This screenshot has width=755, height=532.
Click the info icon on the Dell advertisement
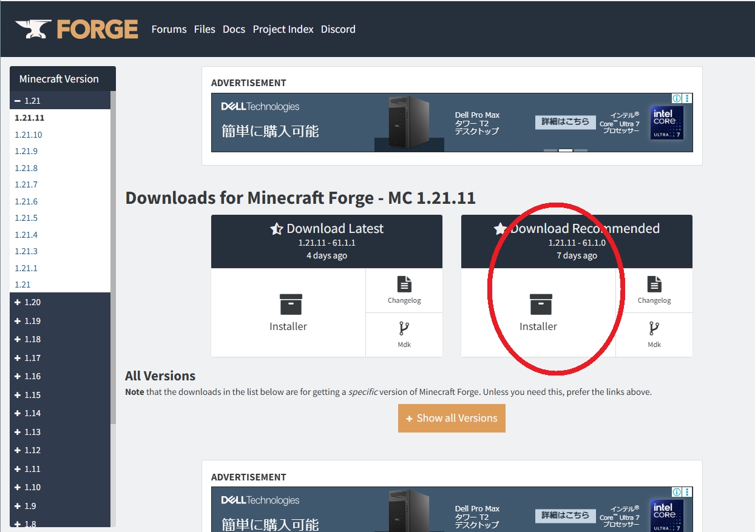676,98
